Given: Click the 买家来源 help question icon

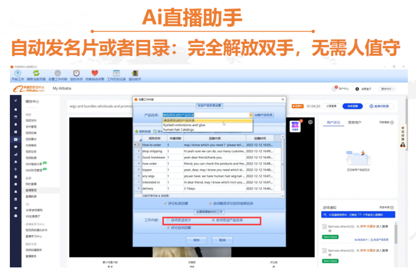Looking at the screenshot, I should click(x=392, y=208).
